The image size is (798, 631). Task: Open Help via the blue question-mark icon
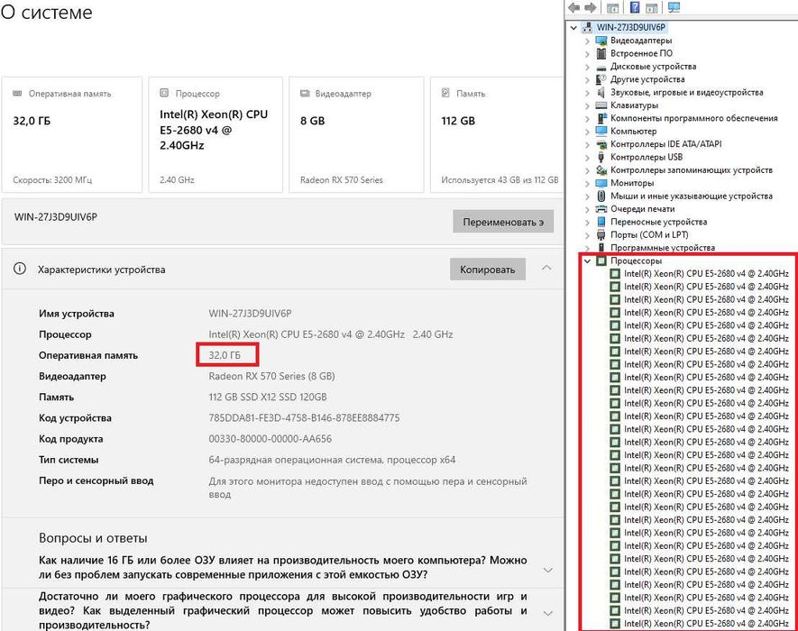[635, 7]
